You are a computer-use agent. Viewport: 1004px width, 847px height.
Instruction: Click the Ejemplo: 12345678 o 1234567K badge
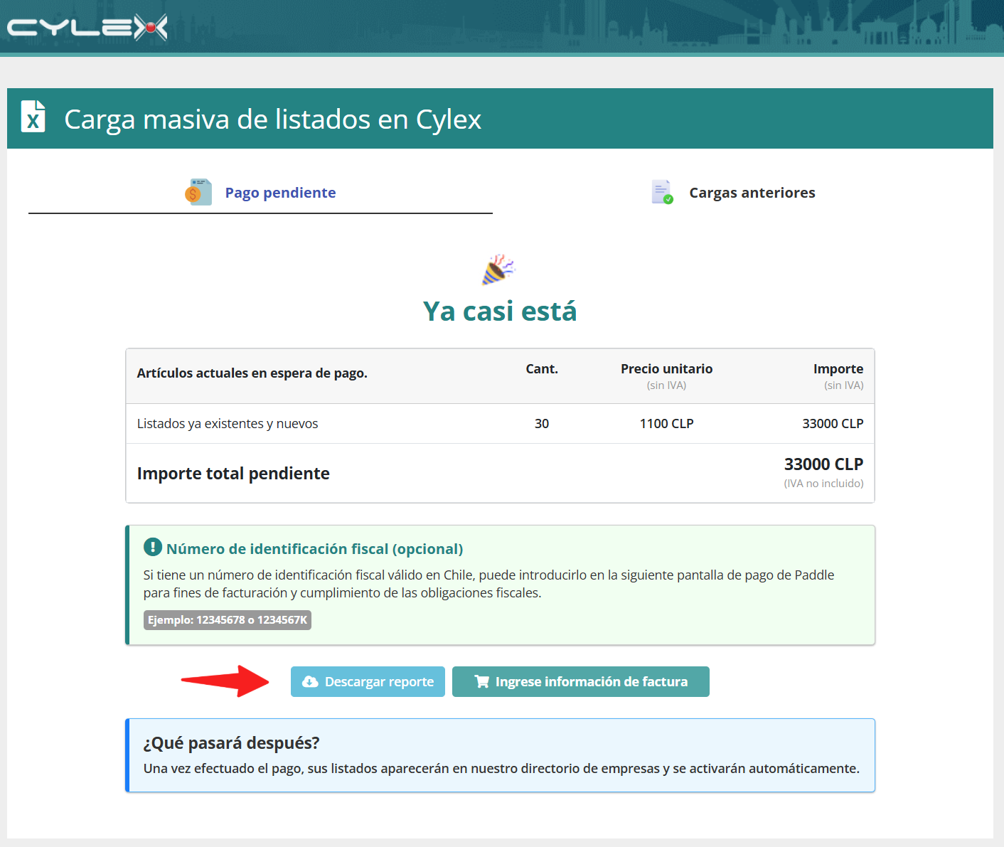pos(228,620)
